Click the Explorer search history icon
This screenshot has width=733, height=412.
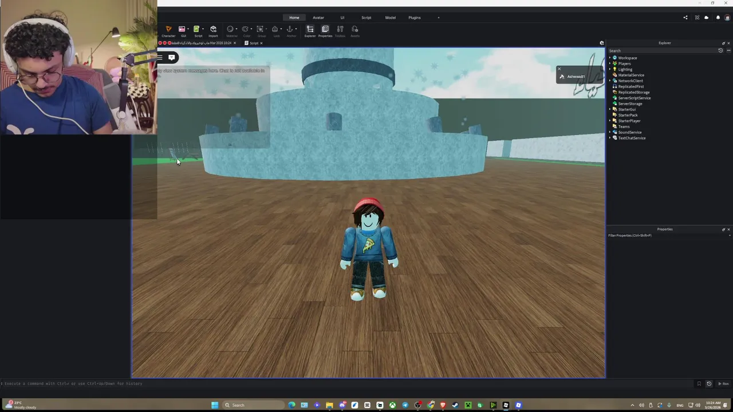(x=720, y=50)
